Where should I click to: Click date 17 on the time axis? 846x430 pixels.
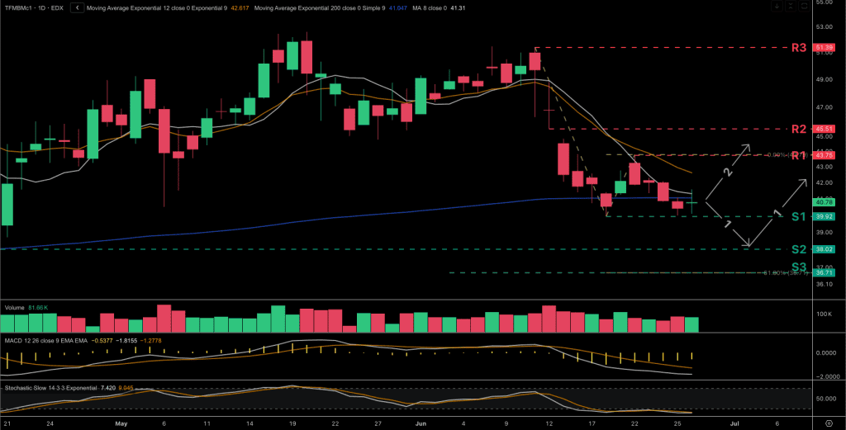(x=592, y=423)
